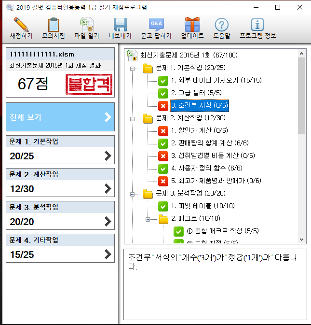Open 도움말 question mark icon
This screenshot has height=325, width=311.
(221, 25)
